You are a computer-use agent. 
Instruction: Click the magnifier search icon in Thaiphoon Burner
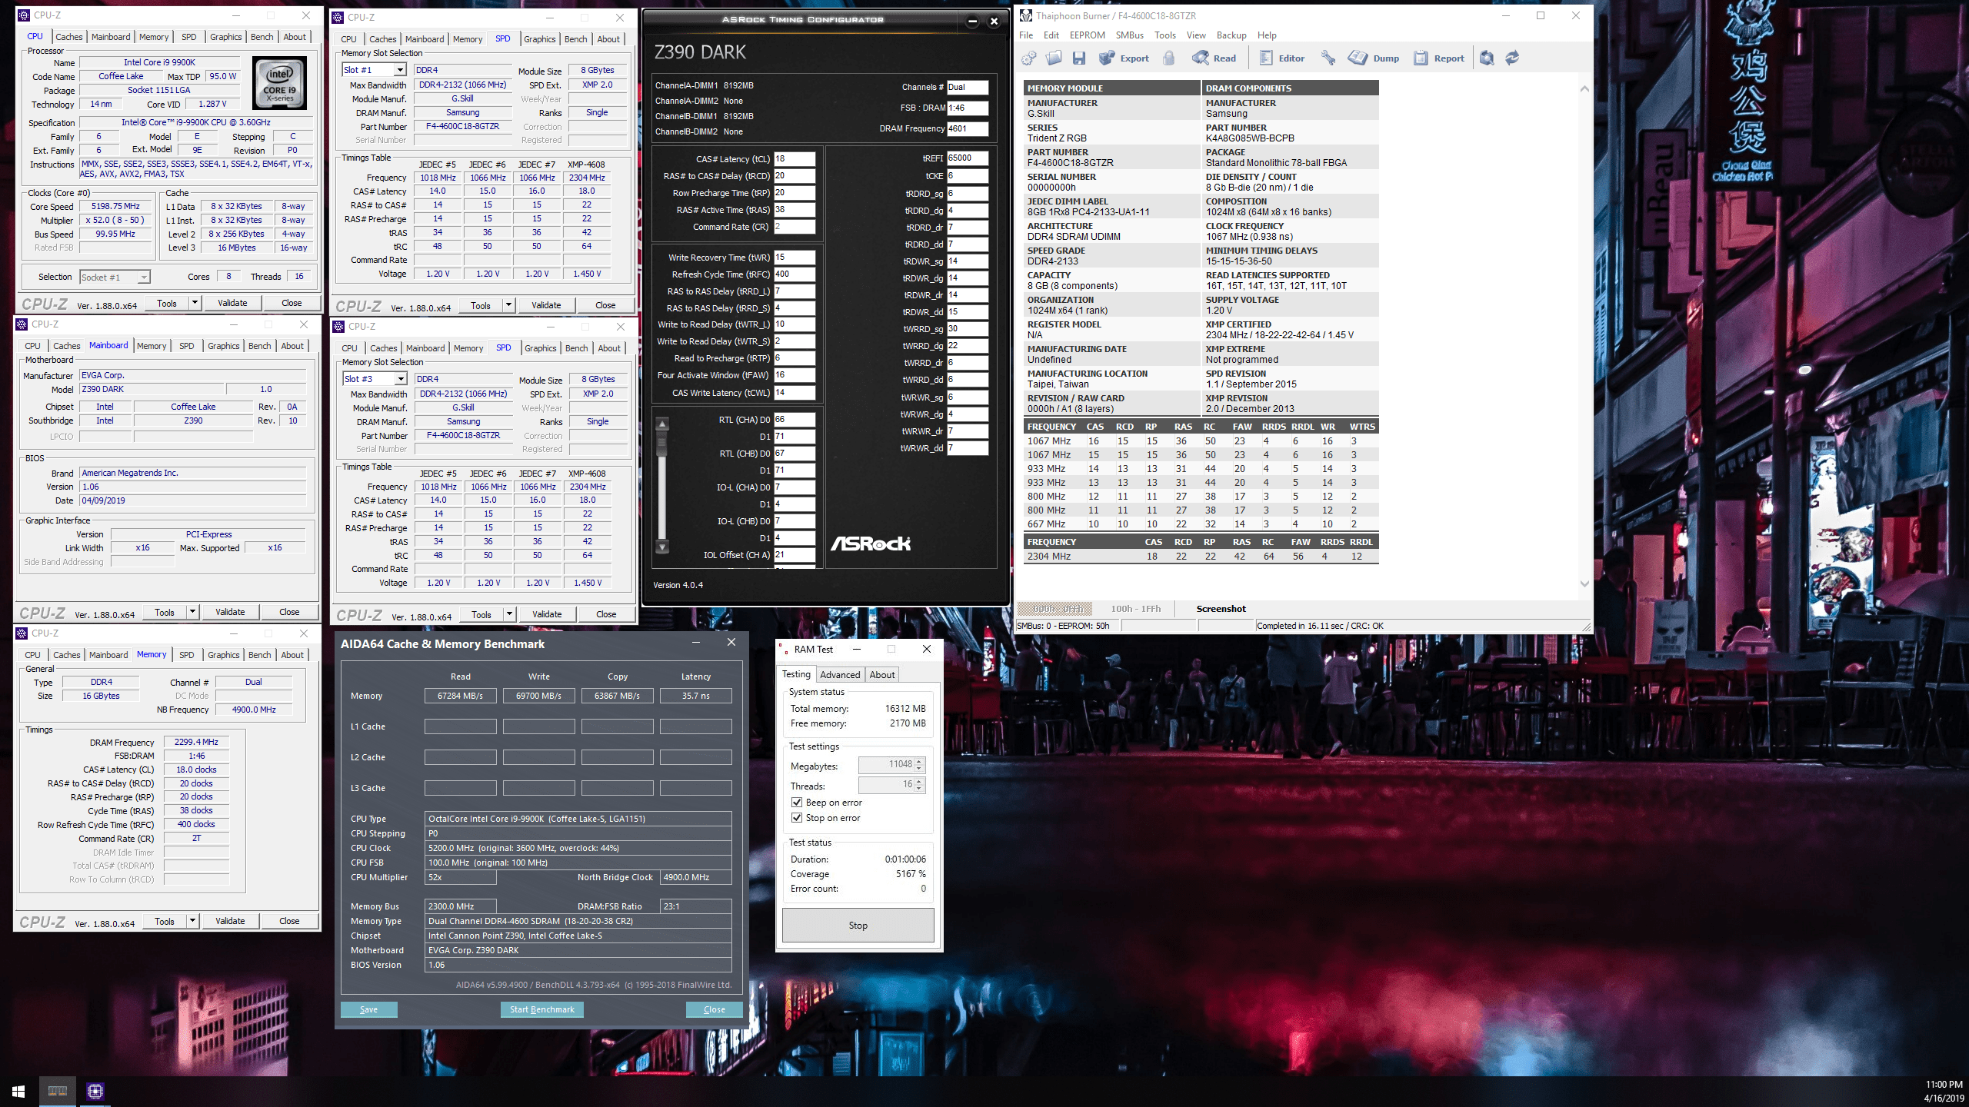point(1487,58)
